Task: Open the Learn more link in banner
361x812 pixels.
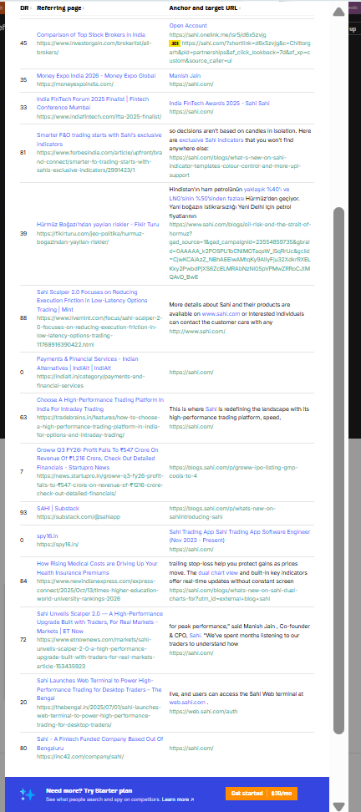Action: pos(178,799)
